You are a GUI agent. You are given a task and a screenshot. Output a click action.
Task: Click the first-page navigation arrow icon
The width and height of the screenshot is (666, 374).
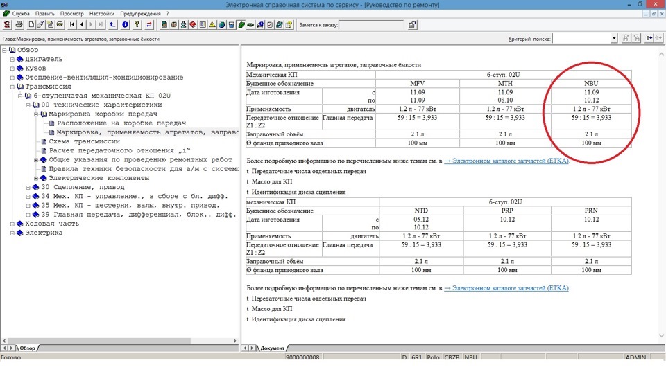point(72,25)
